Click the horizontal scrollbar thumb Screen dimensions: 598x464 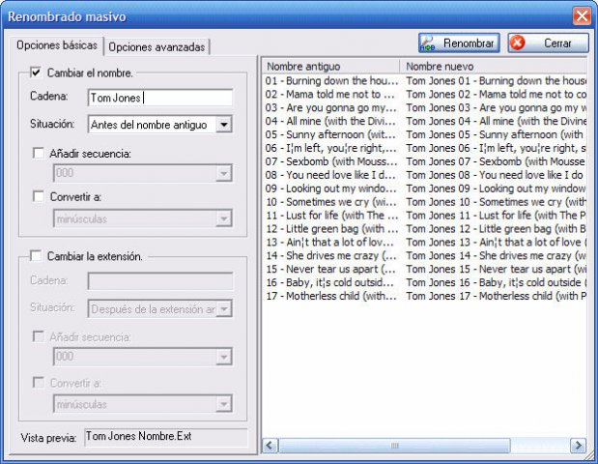coord(395,446)
